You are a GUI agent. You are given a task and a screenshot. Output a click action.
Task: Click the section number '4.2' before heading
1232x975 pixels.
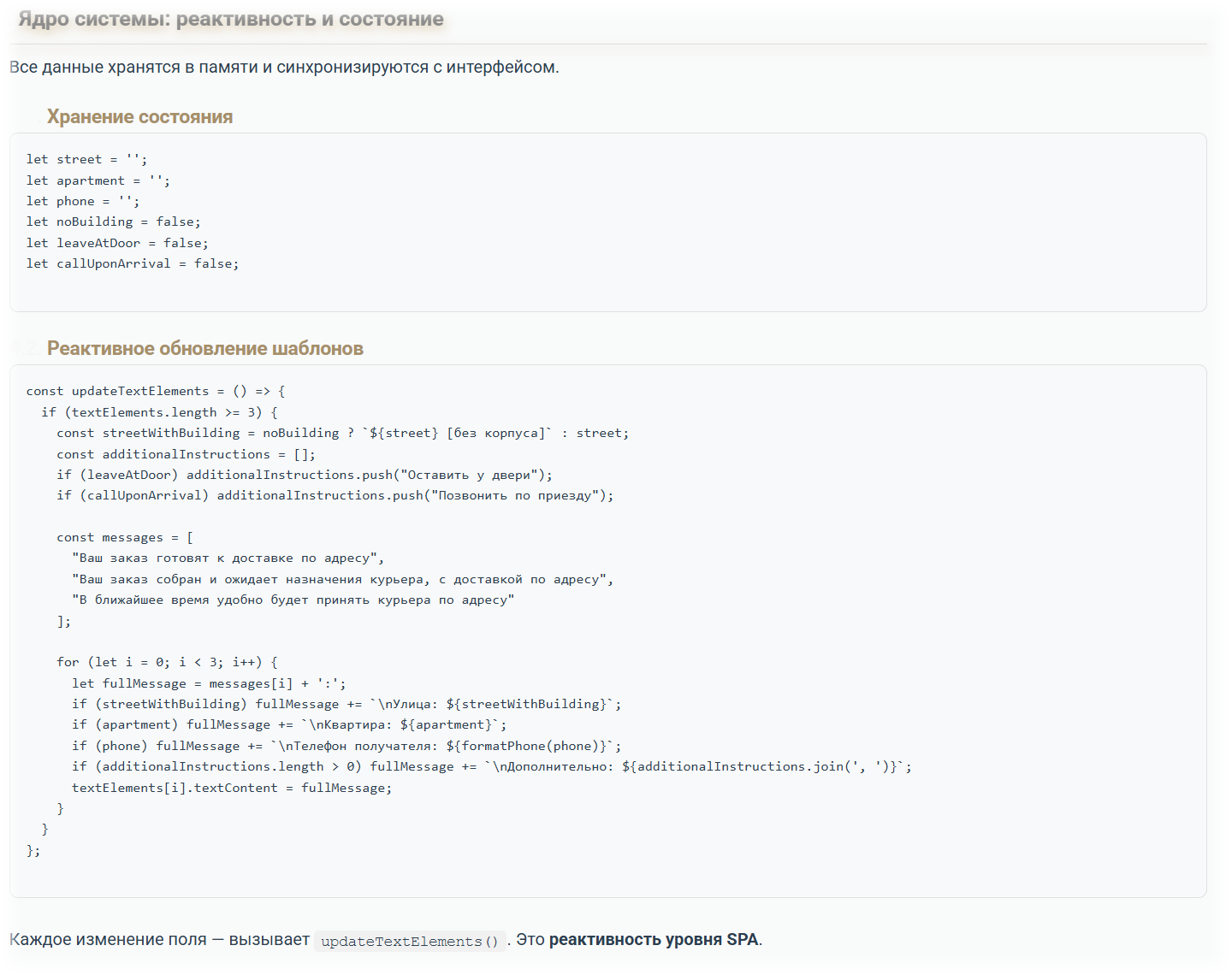[x=21, y=347]
